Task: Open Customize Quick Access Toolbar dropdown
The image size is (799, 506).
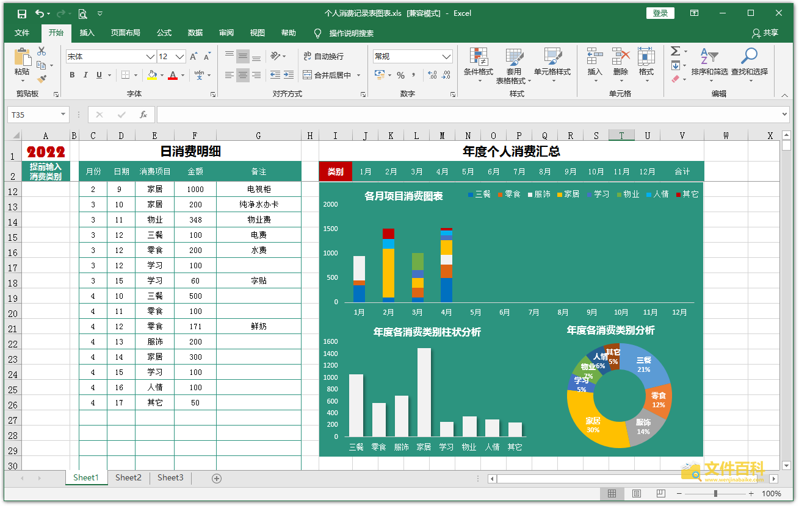Action: pyautogui.click(x=100, y=13)
